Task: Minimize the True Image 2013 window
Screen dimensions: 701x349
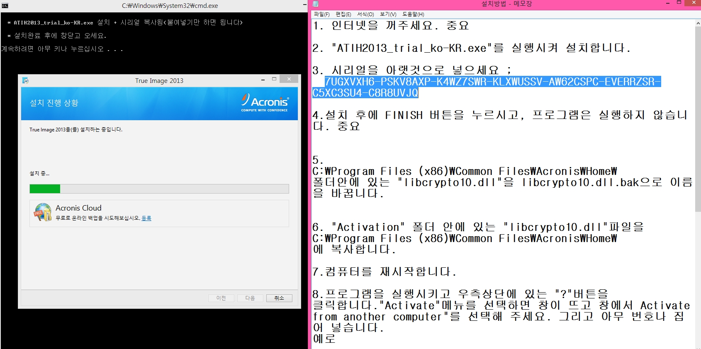Action: (263, 80)
